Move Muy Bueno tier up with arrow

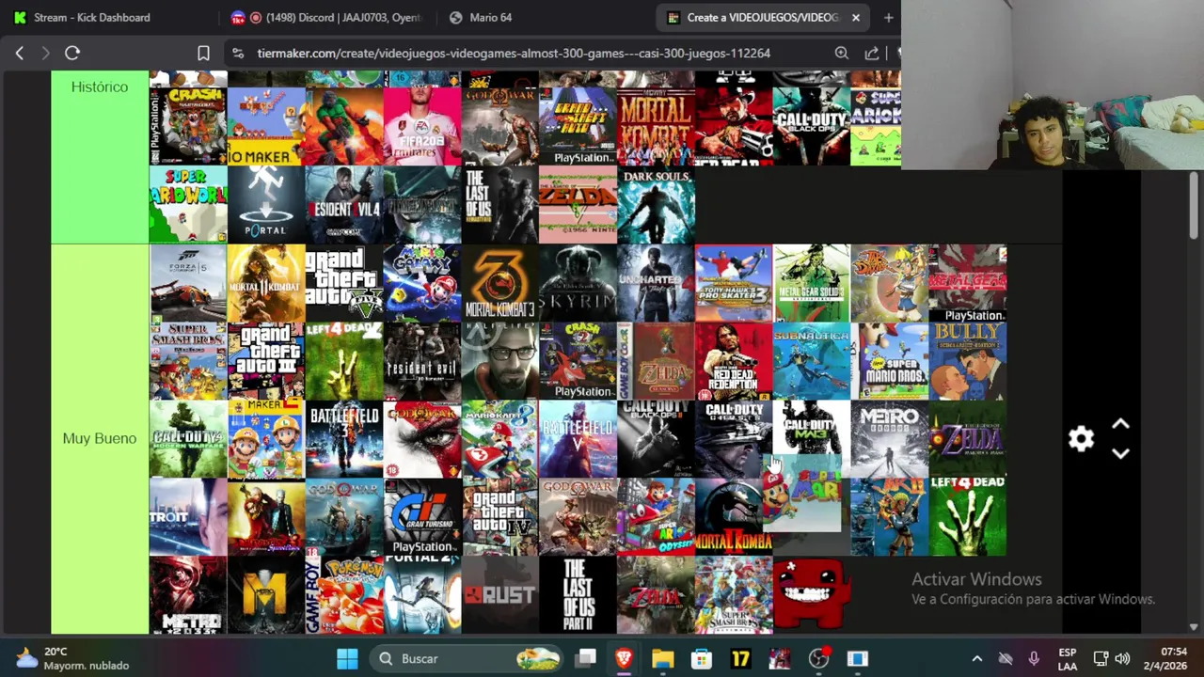[x=1120, y=425]
